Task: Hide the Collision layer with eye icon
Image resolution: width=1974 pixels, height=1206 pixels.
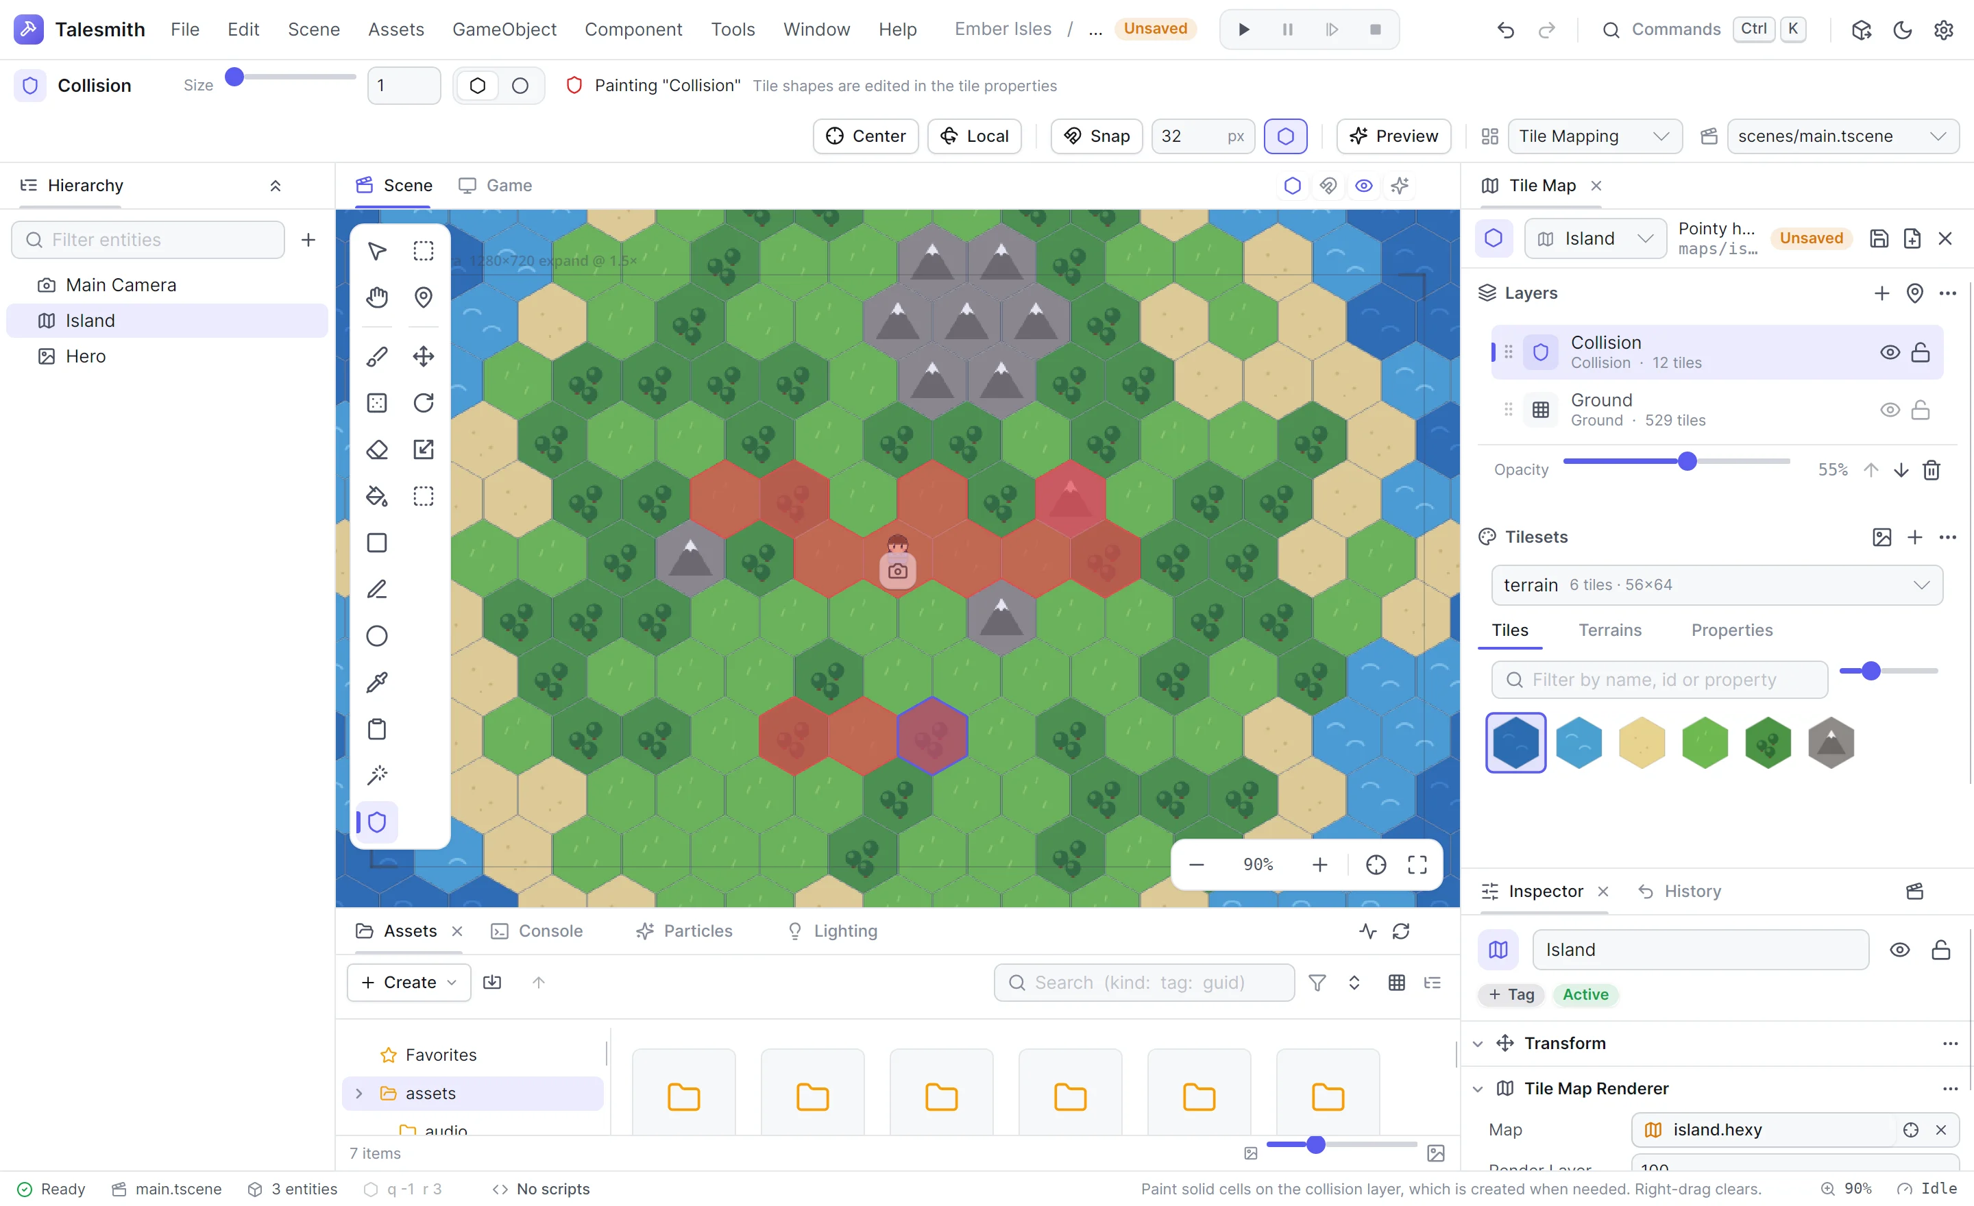Action: coord(1890,352)
